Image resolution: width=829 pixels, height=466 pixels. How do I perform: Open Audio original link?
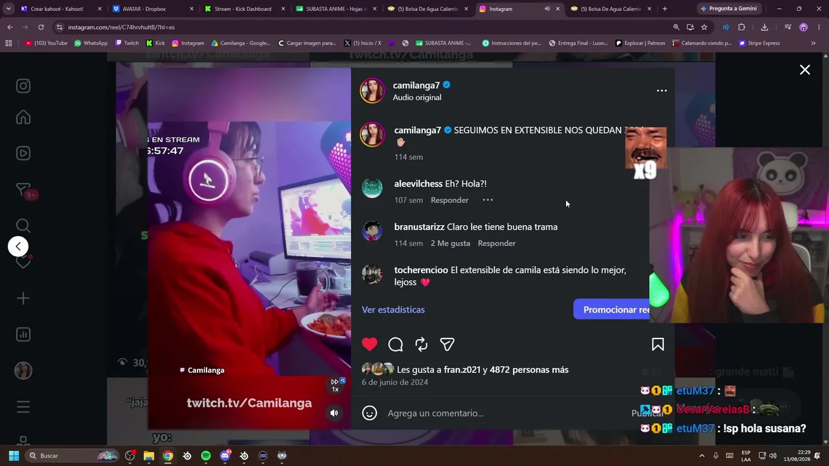[417, 98]
